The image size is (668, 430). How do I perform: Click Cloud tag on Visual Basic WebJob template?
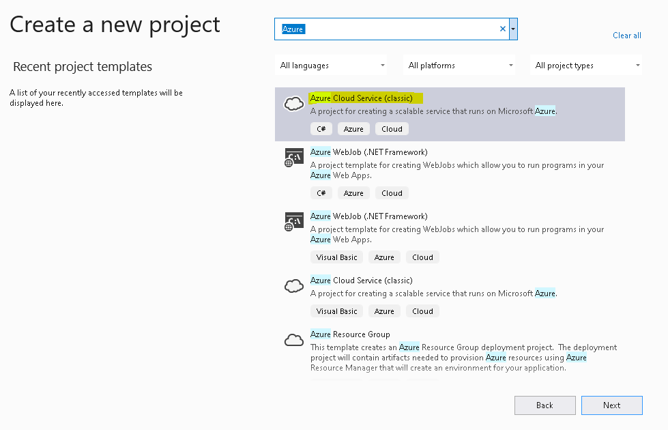422,257
